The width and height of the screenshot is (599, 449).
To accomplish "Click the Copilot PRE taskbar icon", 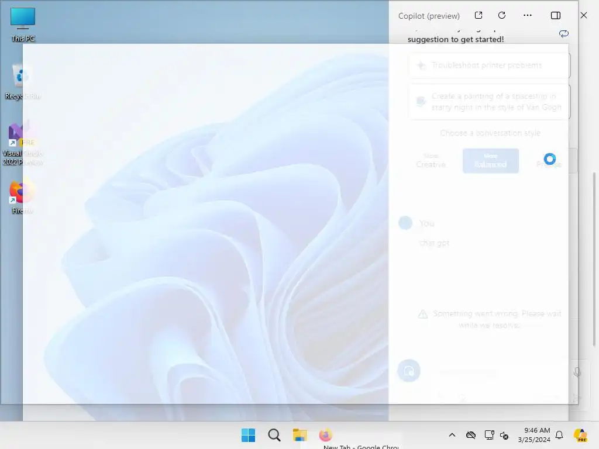I will [x=581, y=435].
